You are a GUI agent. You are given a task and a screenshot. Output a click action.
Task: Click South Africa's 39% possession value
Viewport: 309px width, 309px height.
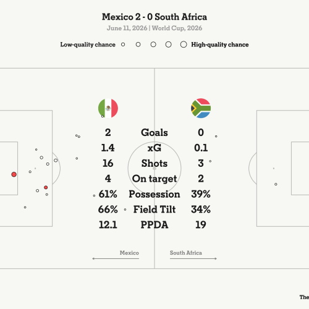coord(201,194)
